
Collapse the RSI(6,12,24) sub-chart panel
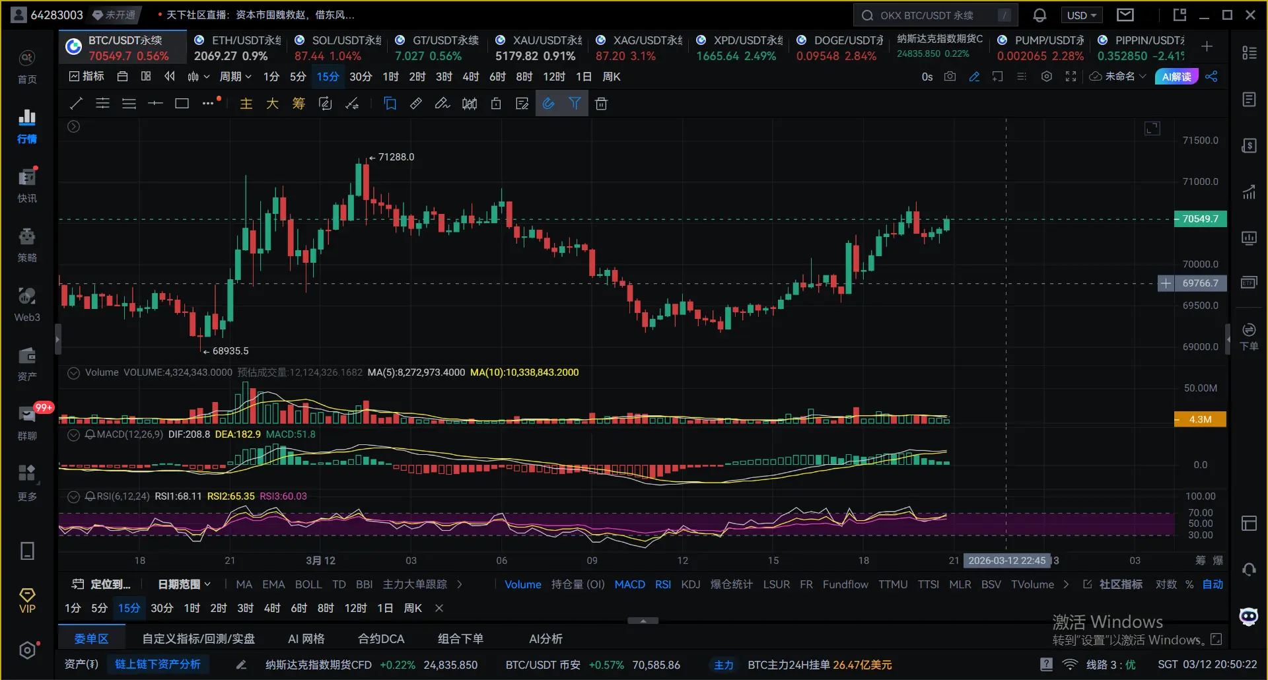pyautogui.click(x=74, y=496)
